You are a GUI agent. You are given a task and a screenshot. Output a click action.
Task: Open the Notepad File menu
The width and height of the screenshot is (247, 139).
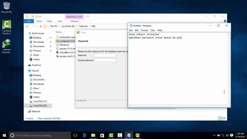point(131,30)
